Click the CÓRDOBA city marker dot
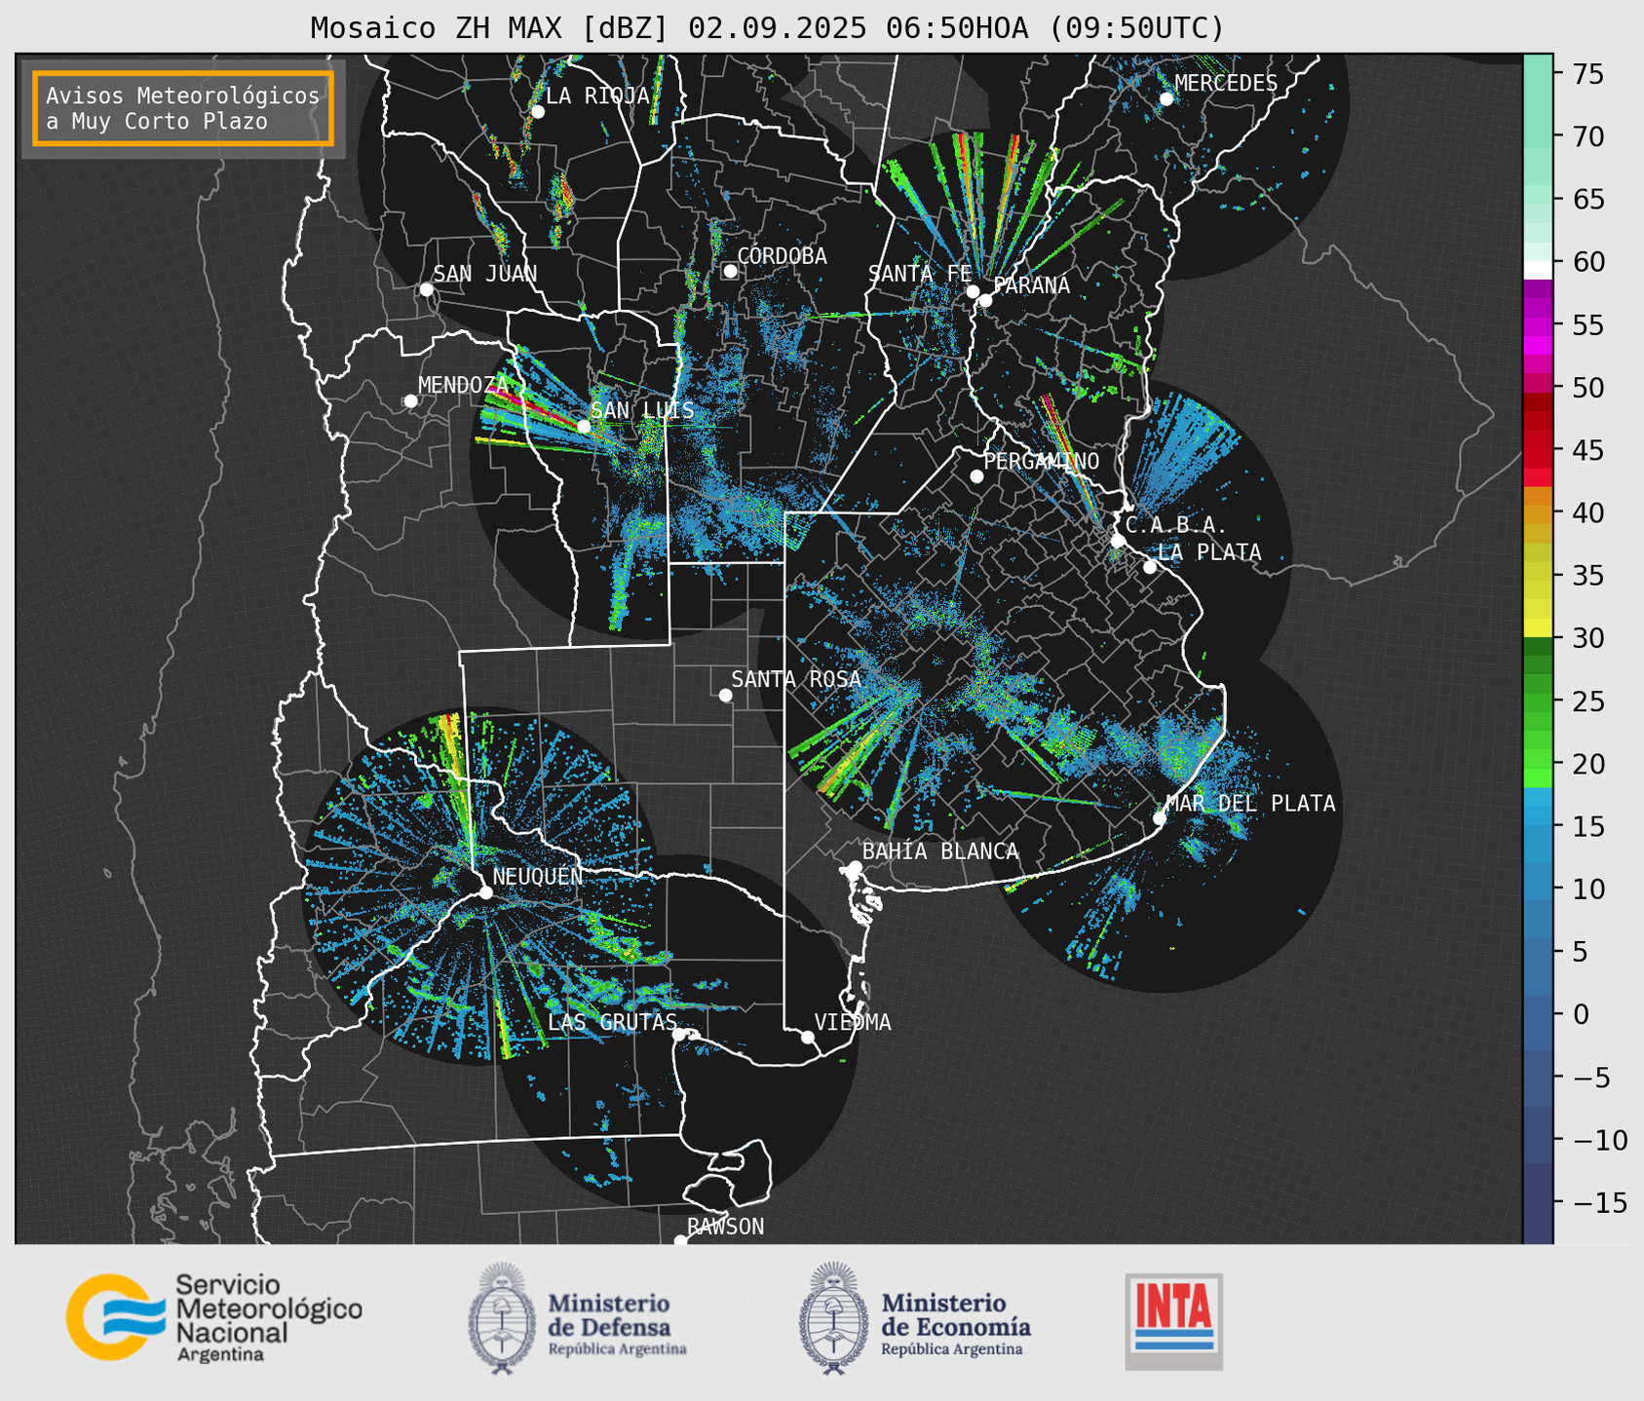 730,271
